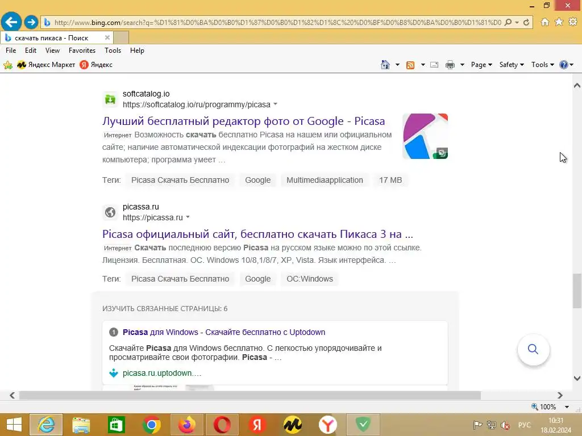Open the Edit menu

point(31,51)
